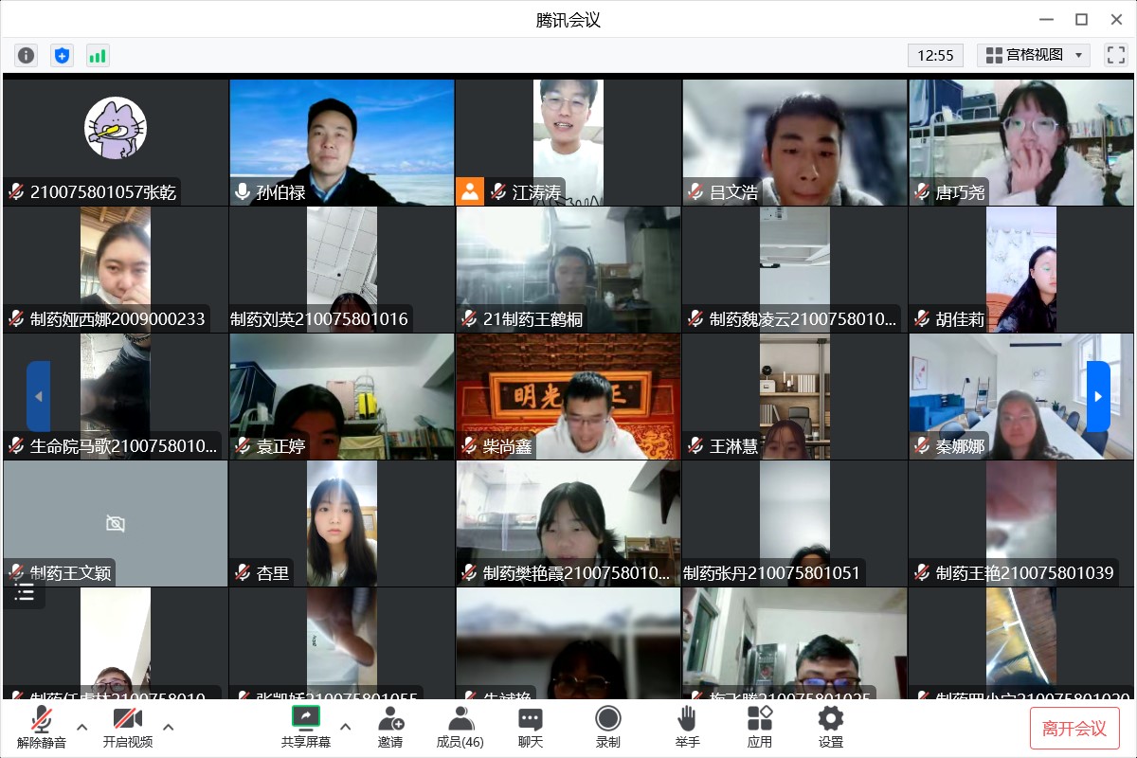Open the 宫格视图 layout dropdown
The width and height of the screenshot is (1137, 758).
pyautogui.click(x=1034, y=55)
